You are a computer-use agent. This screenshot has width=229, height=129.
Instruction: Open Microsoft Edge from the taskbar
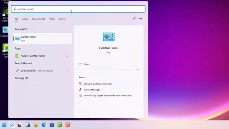pos(44,125)
